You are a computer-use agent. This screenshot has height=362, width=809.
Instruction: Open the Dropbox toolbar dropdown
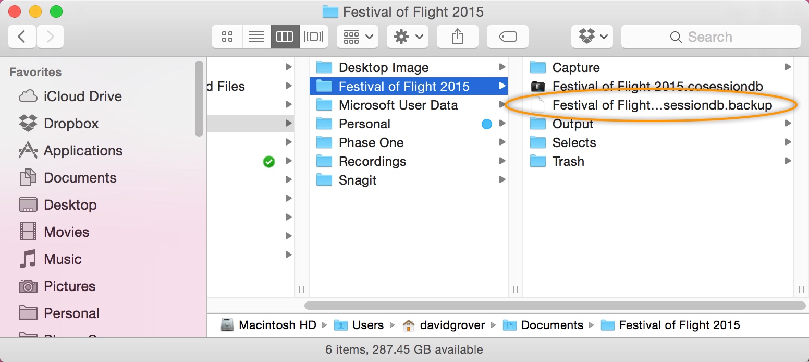(592, 37)
